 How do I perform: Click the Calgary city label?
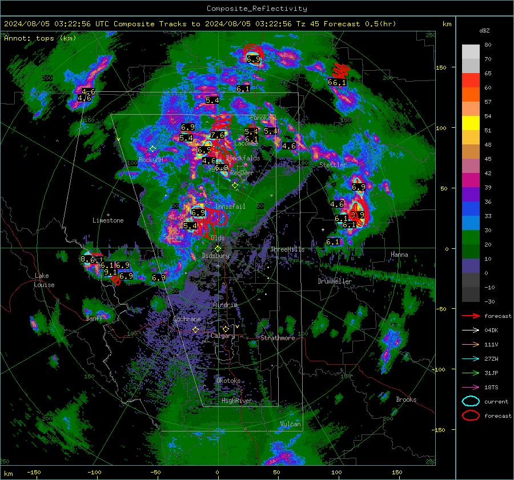click(223, 336)
